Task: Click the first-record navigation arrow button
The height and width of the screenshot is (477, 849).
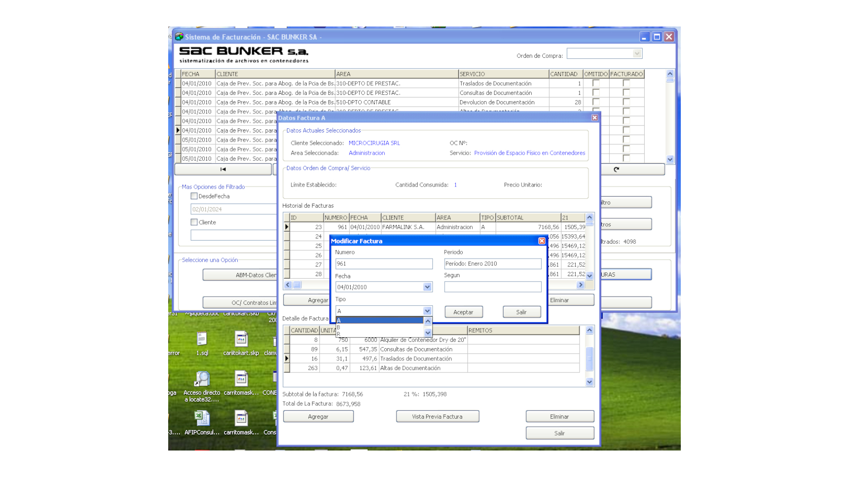Action: (223, 170)
